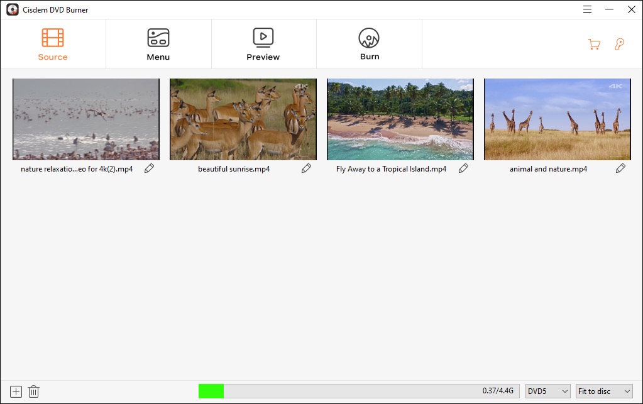The width and height of the screenshot is (643, 404).
Task: Edit the nature relaxation video pencil icon
Action: point(149,168)
